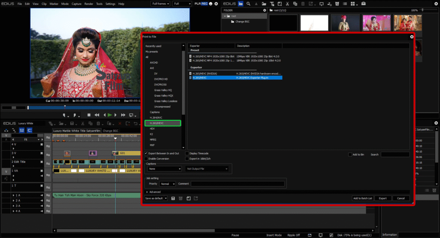Viewport: 440px width, 238px height.
Task: Click the undo arrow icon in timeline toolbar
Action: (x=135, y=123)
